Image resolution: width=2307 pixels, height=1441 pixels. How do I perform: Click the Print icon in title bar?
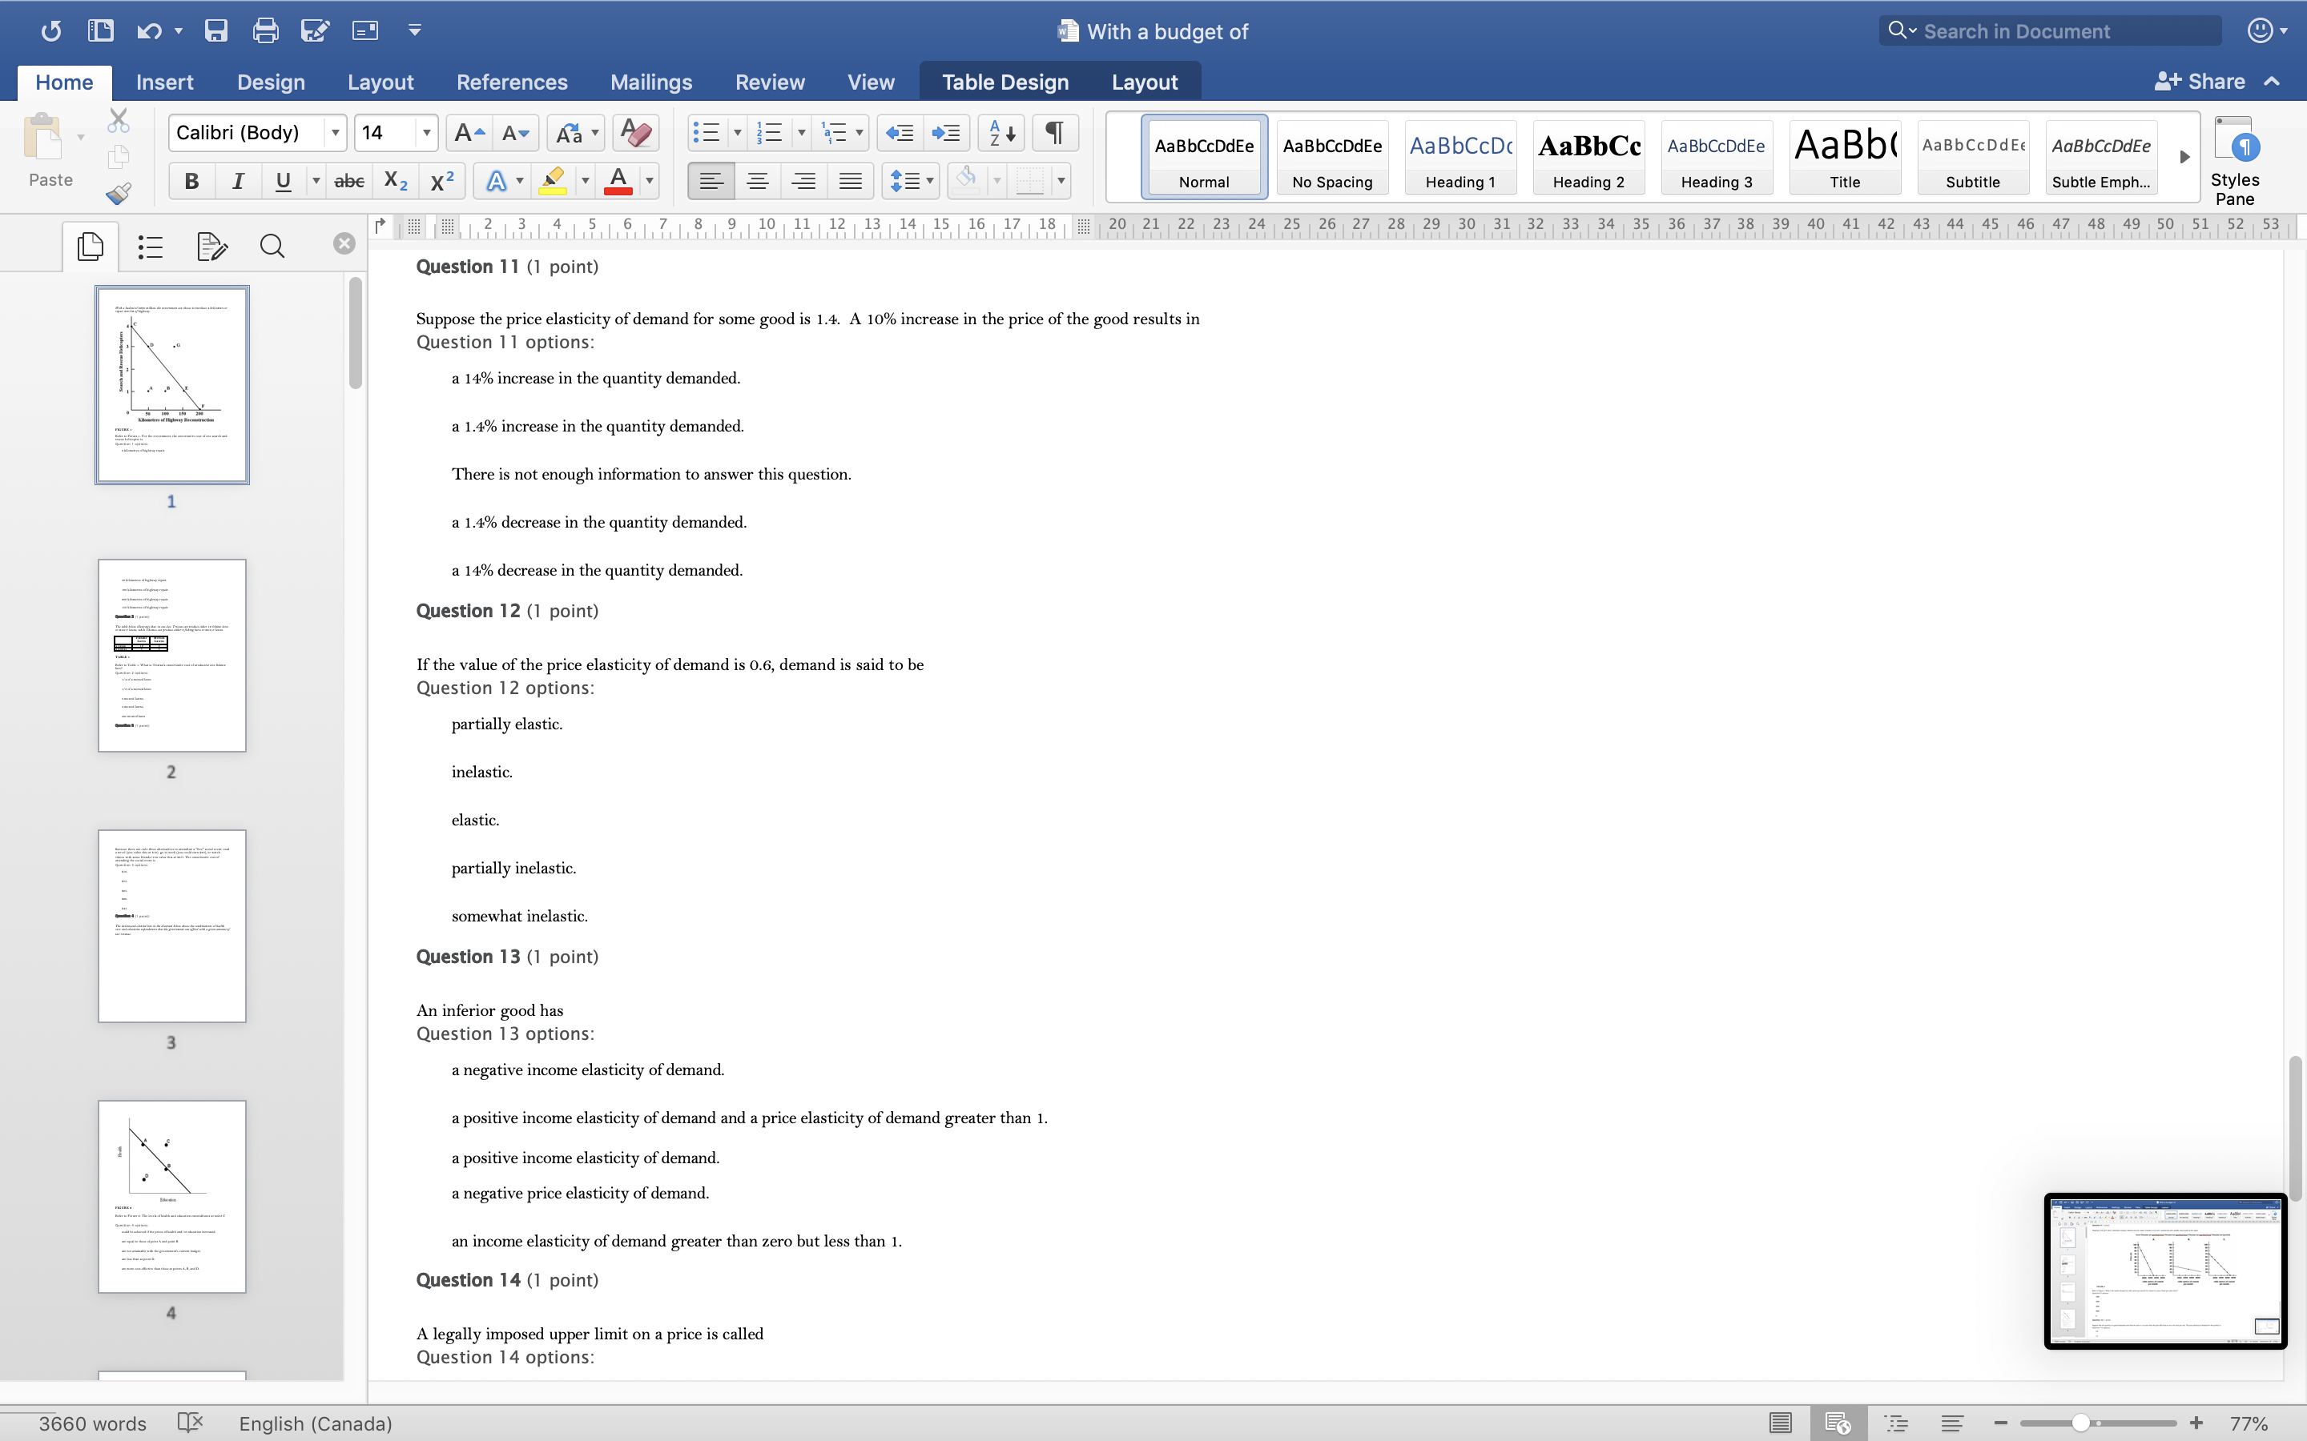[265, 30]
